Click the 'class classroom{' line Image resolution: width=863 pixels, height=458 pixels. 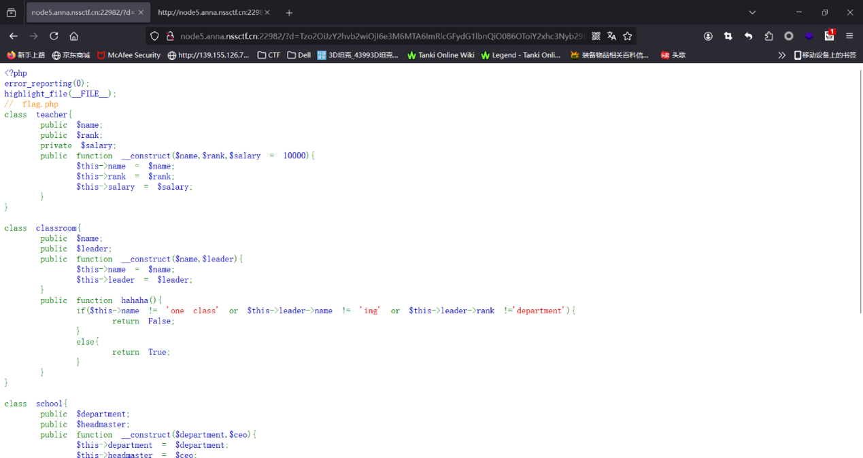click(43, 228)
